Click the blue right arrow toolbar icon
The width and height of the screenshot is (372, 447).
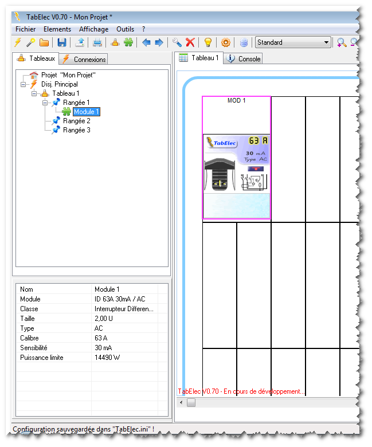pyautogui.click(x=159, y=42)
